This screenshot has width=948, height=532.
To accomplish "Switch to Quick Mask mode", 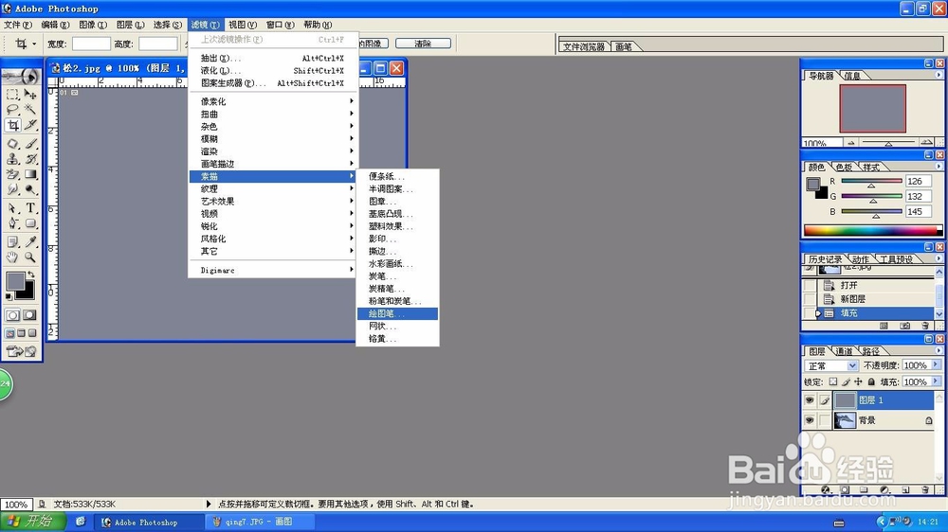I will pos(29,315).
